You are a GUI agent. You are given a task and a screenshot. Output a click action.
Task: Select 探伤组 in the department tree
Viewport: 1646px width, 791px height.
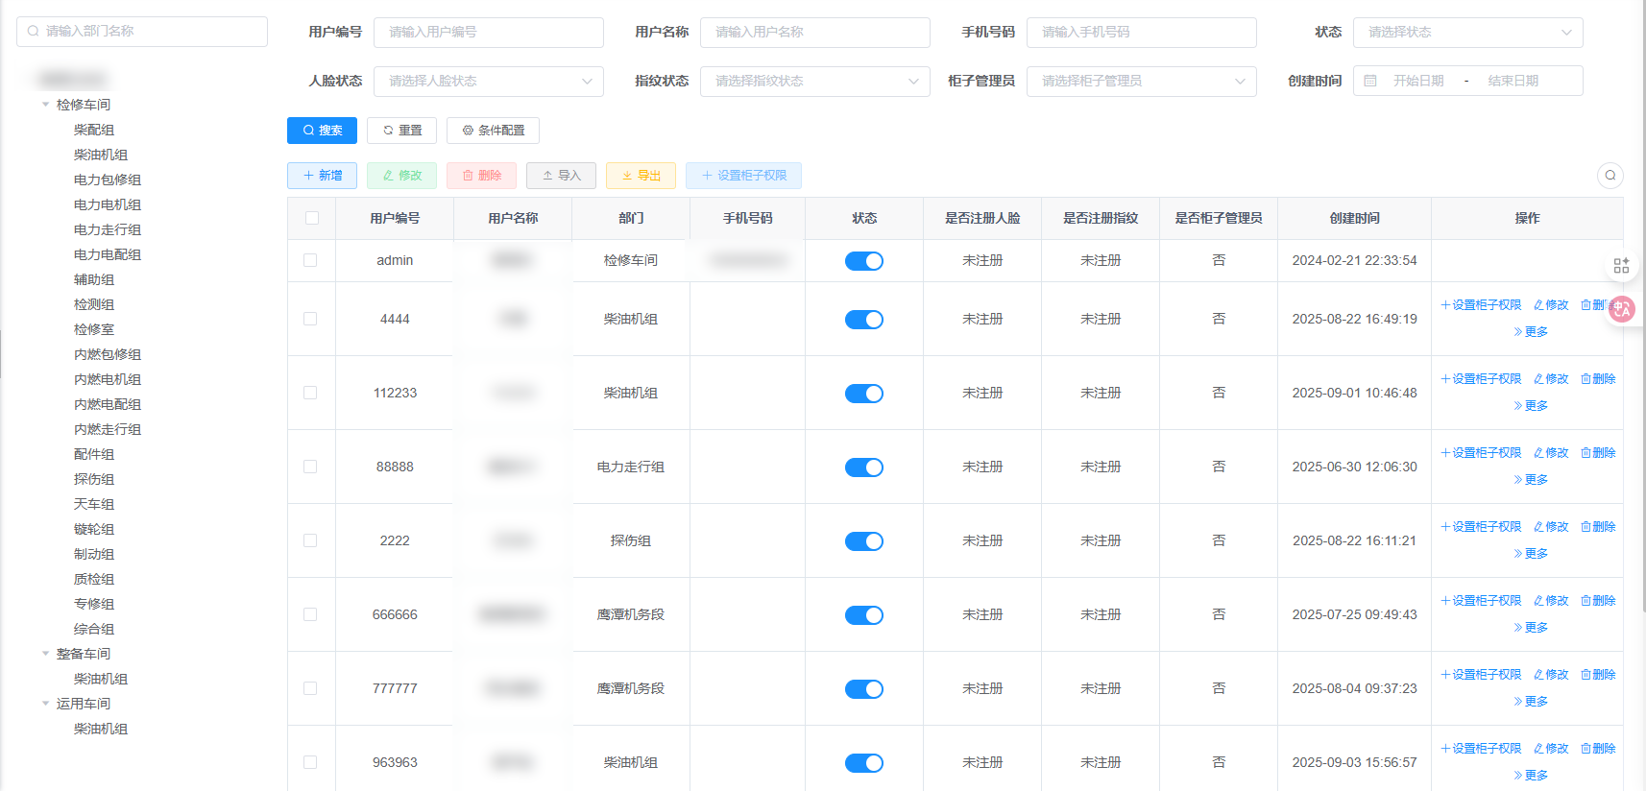click(94, 479)
